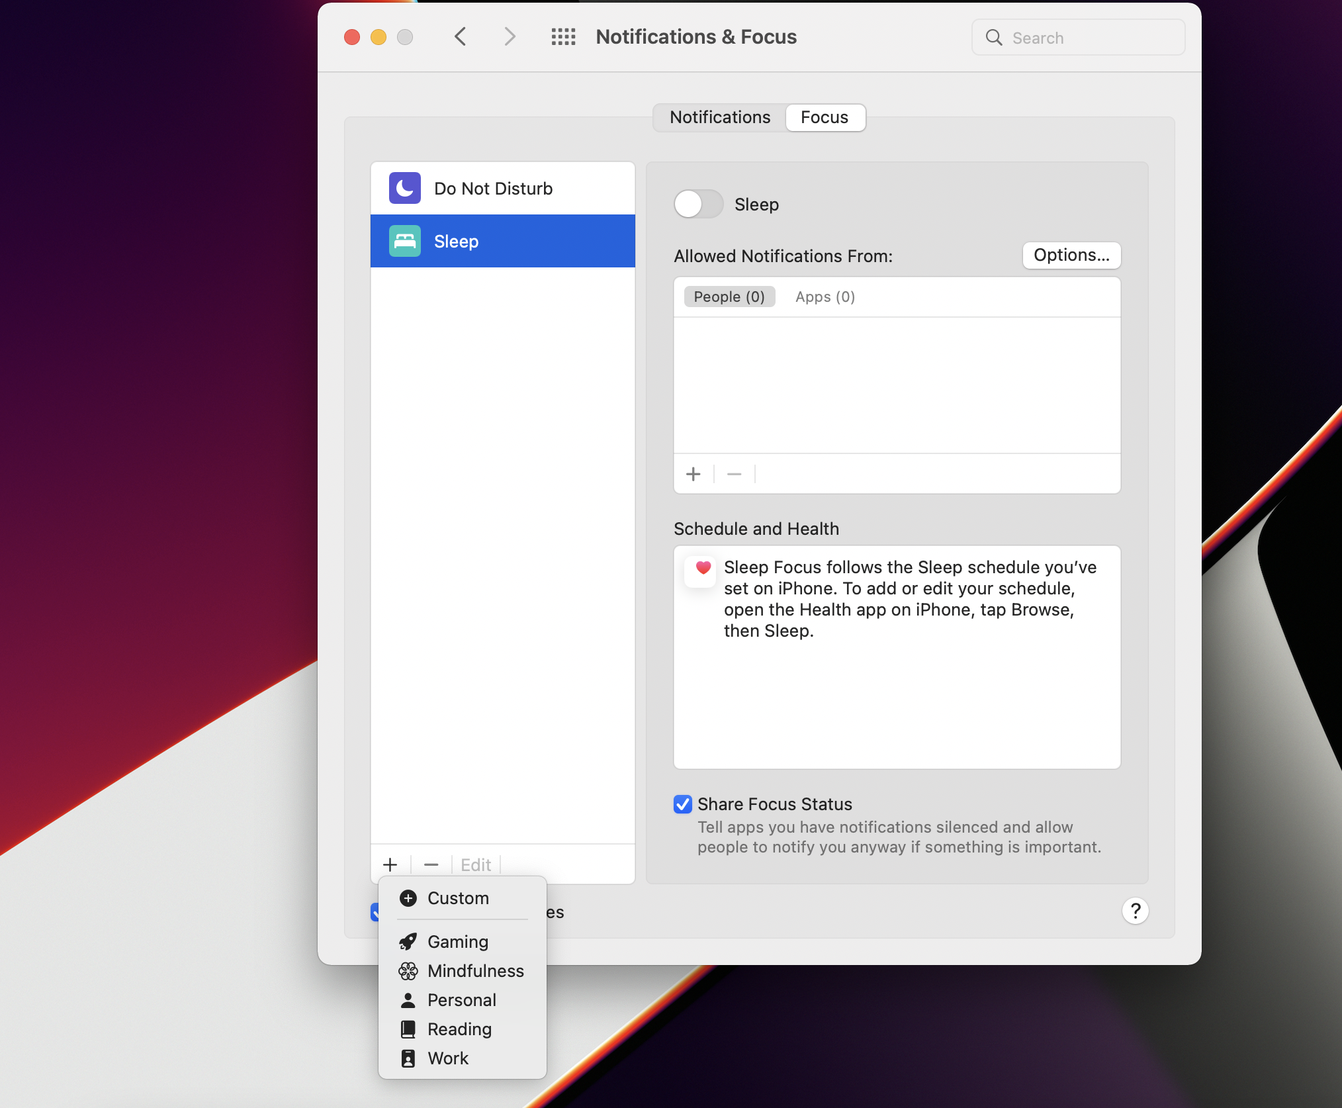Click the Show All grid icon
This screenshot has height=1108, width=1342.
tap(563, 37)
